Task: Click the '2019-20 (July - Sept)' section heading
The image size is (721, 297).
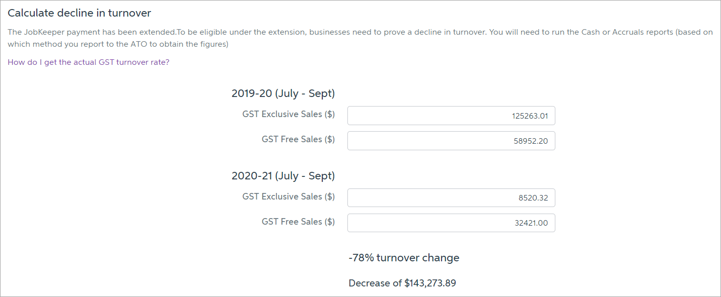Action: coord(283,93)
